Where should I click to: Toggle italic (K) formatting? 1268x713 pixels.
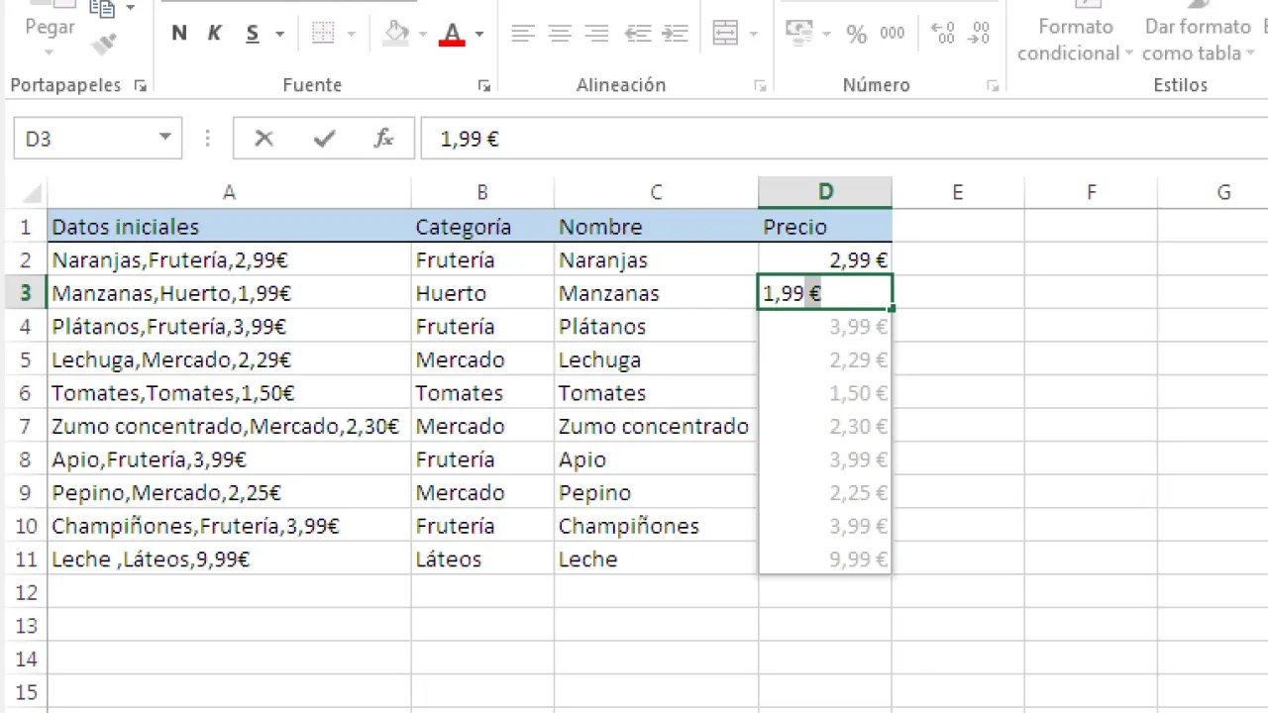[x=215, y=34]
